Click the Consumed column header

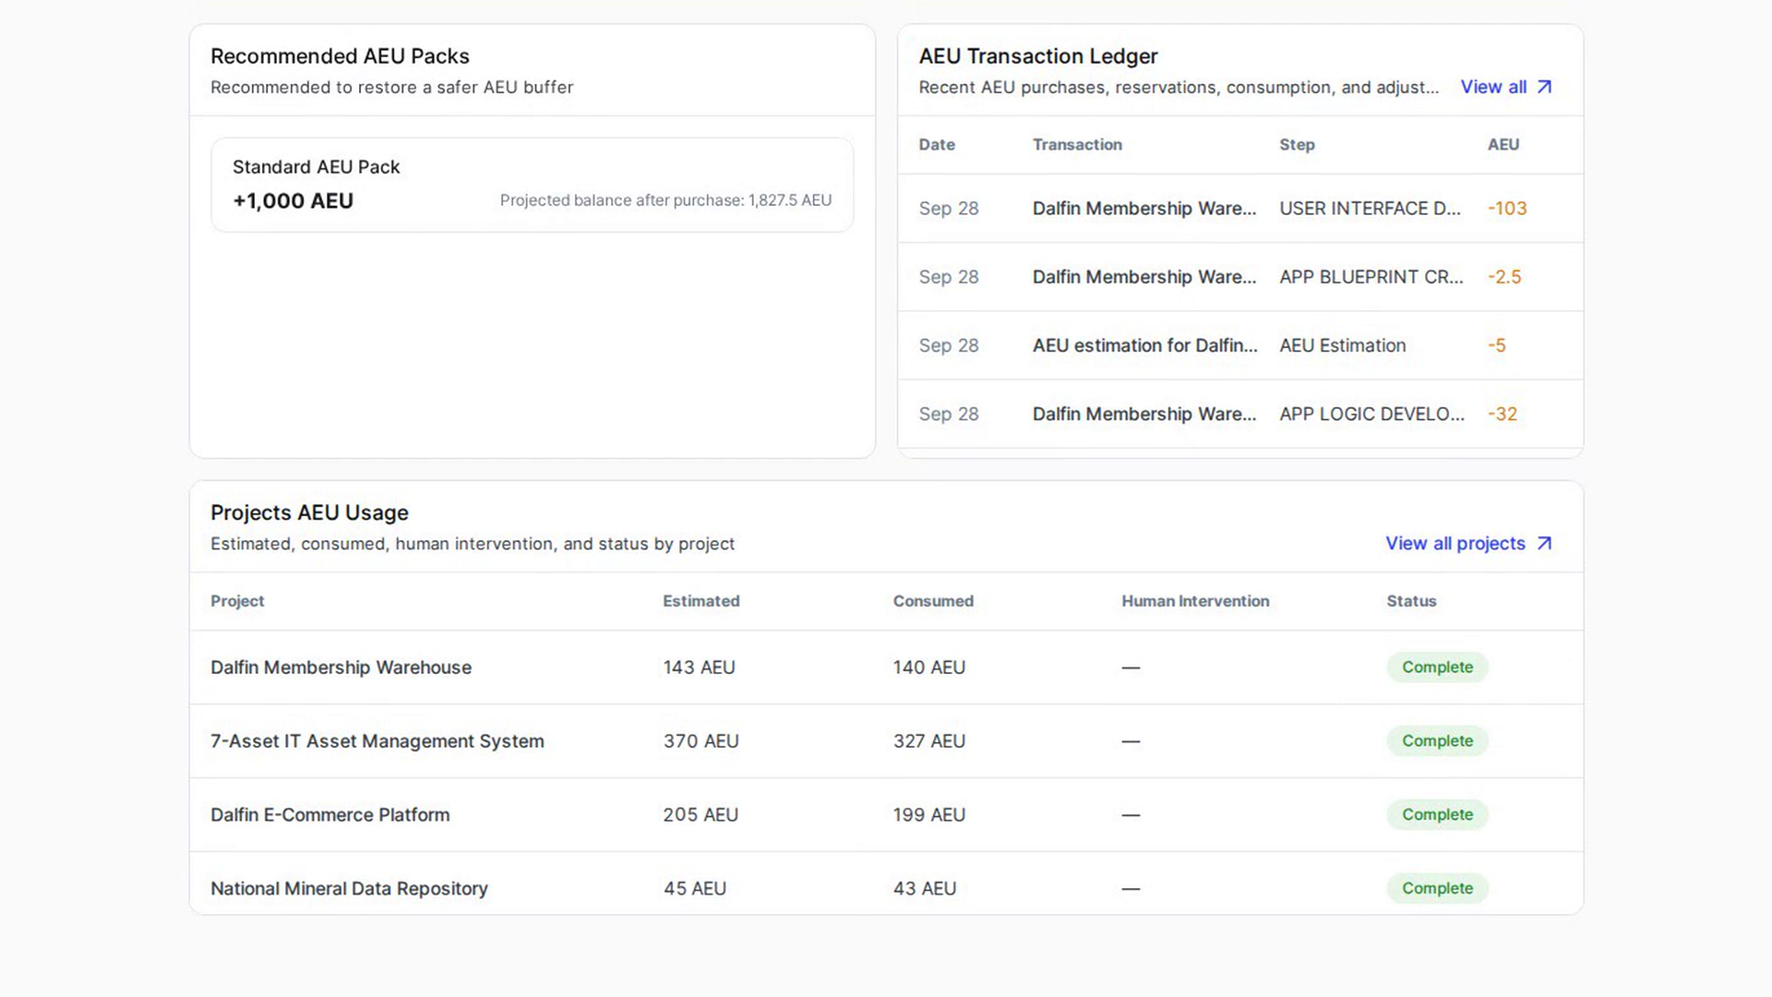click(x=933, y=601)
